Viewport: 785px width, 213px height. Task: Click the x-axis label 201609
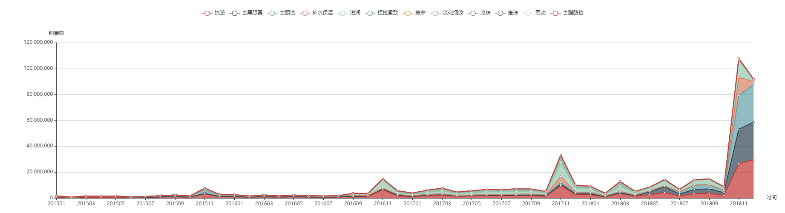pos(353,204)
